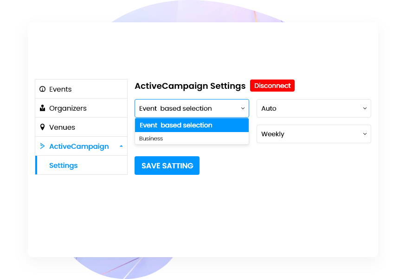Image resolution: width=406 pixels, height=279 pixels.
Task: Click the Event based selection chevron
Action: click(243, 108)
